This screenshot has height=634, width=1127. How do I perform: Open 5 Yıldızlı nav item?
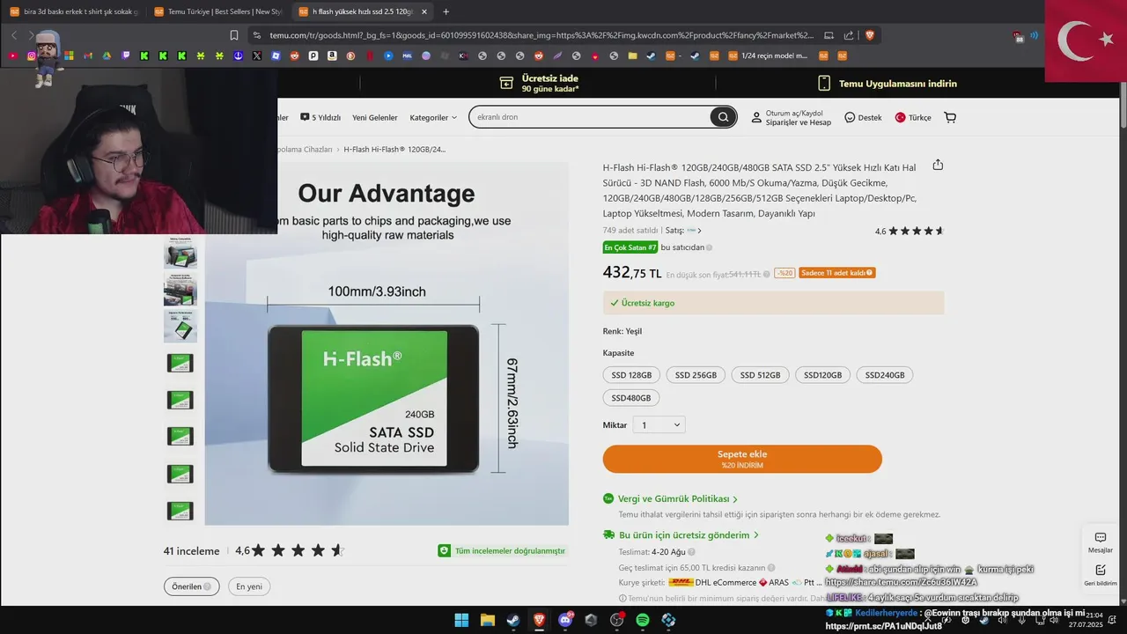pos(320,117)
